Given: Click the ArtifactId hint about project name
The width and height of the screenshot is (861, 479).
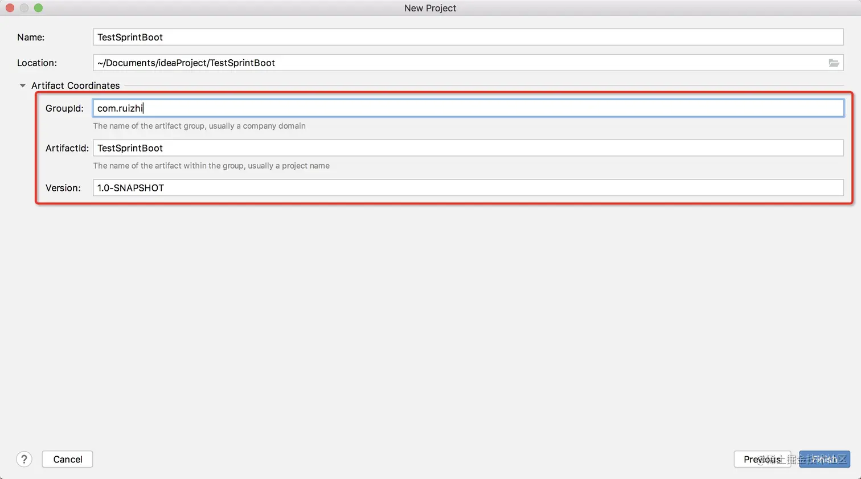Looking at the screenshot, I should point(211,166).
